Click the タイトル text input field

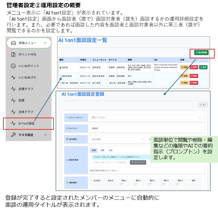[145, 128]
